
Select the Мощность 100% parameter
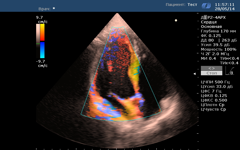(219, 49)
